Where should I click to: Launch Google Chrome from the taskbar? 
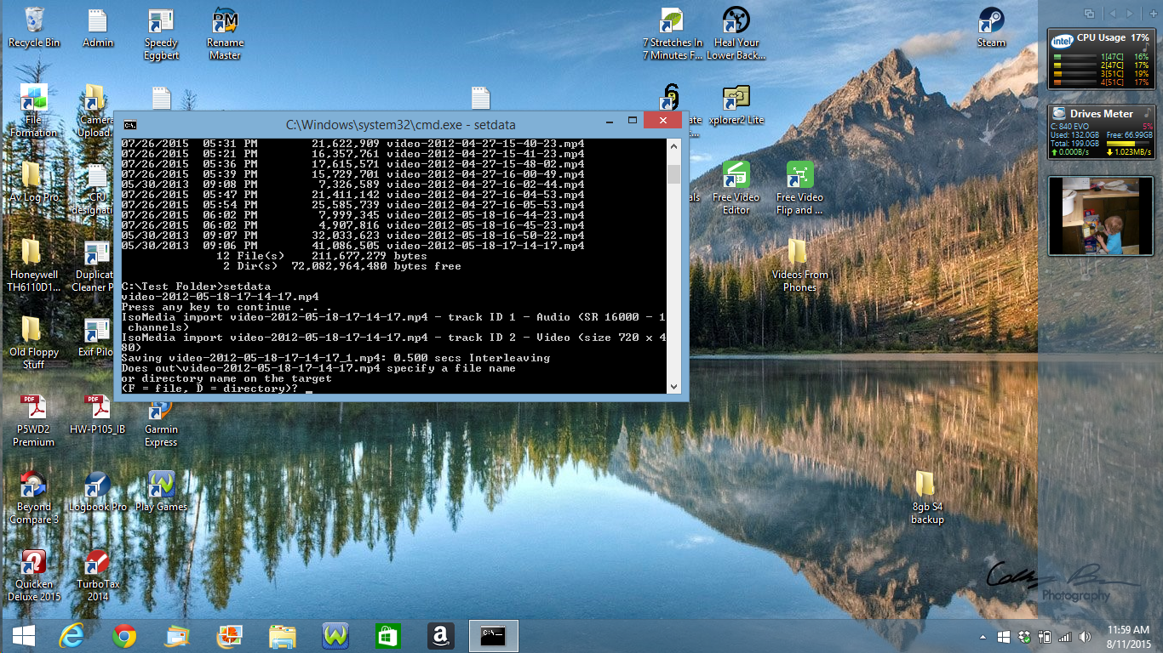point(124,636)
